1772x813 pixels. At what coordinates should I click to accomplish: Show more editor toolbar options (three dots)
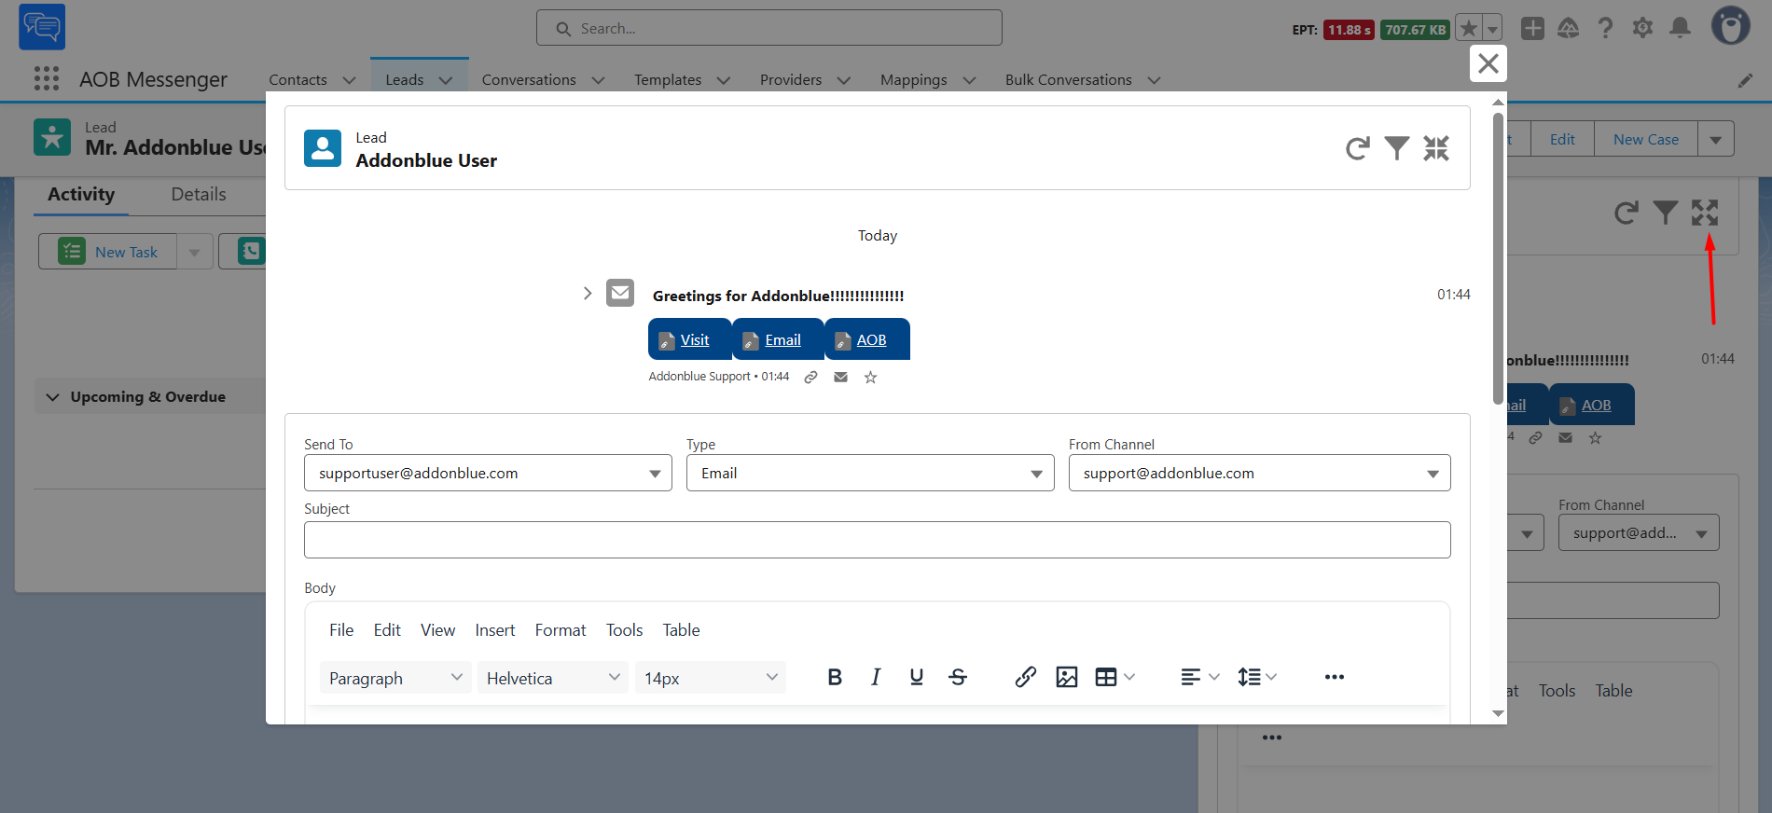pos(1335,677)
